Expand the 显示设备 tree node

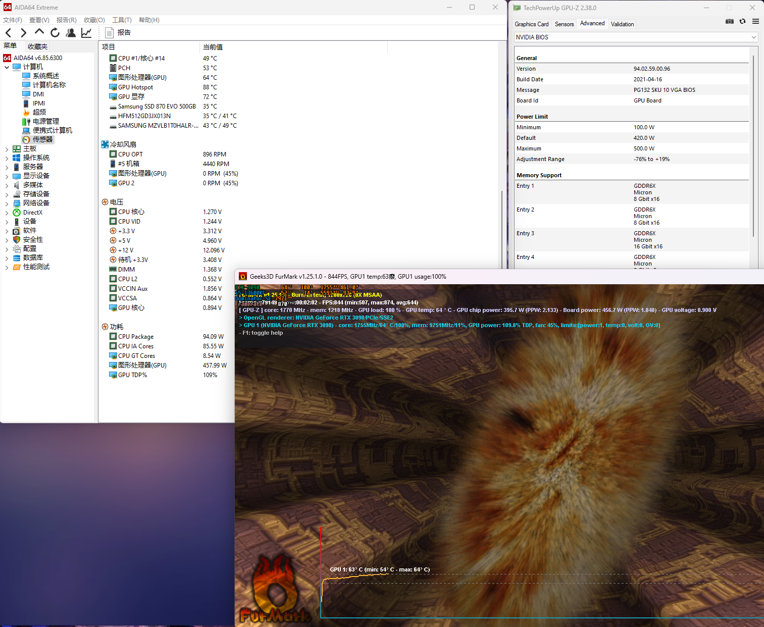(x=7, y=176)
